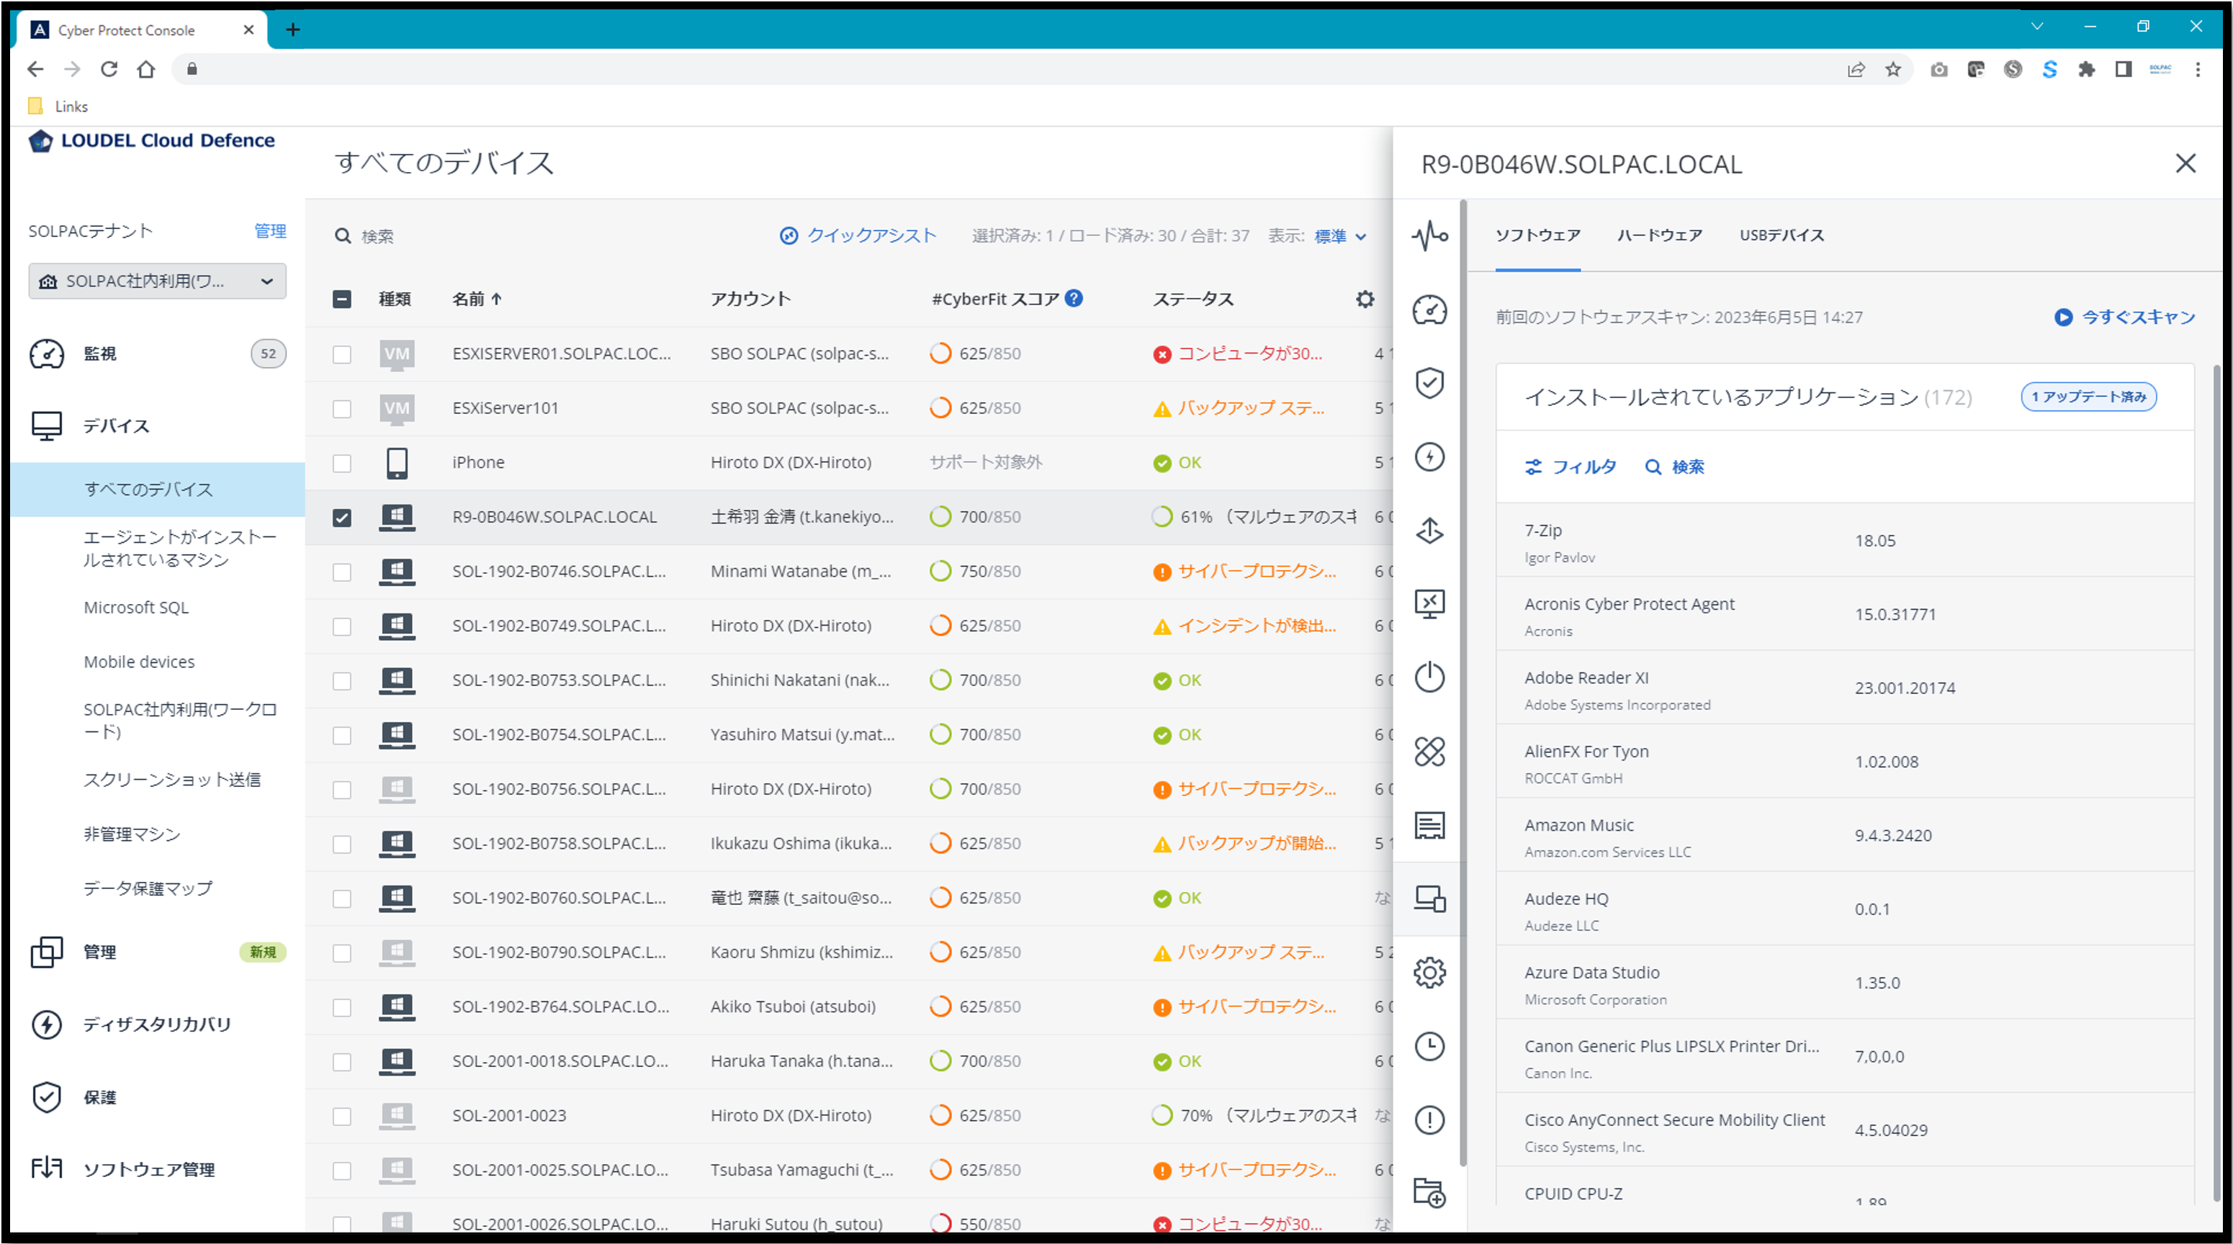Open the browser tab search chevron
2233x1244 pixels.
2037,27
